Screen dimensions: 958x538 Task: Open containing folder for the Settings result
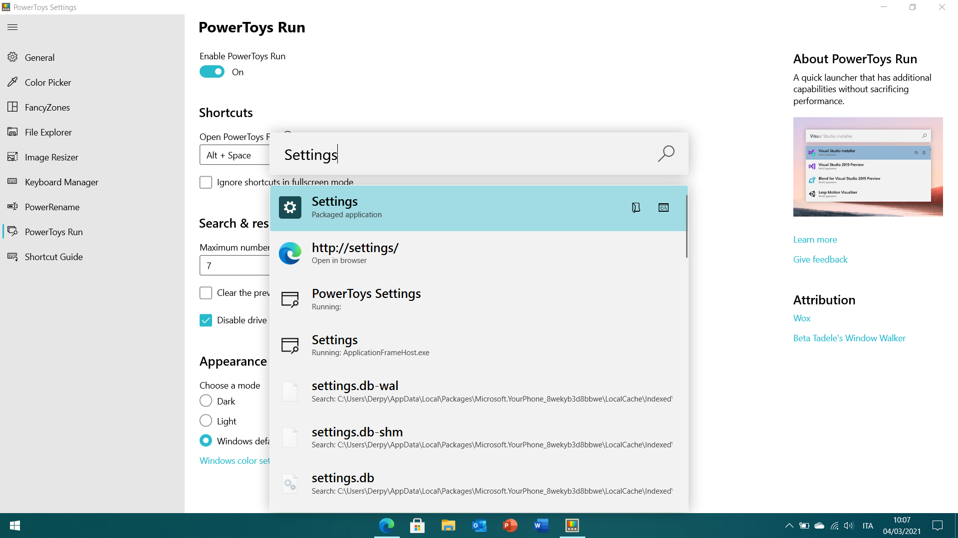click(x=636, y=207)
